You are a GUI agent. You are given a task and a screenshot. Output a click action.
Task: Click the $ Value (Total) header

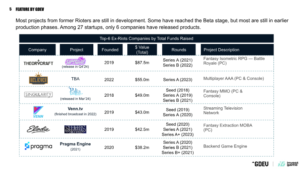pyautogui.click(x=142, y=50)
